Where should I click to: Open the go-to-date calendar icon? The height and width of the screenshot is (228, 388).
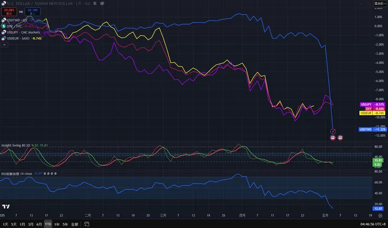coord(87,224)
